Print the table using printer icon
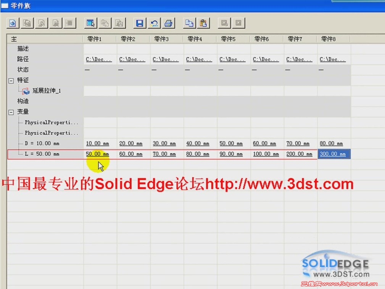Screen dimensions: 385x289 coord(168,23)
